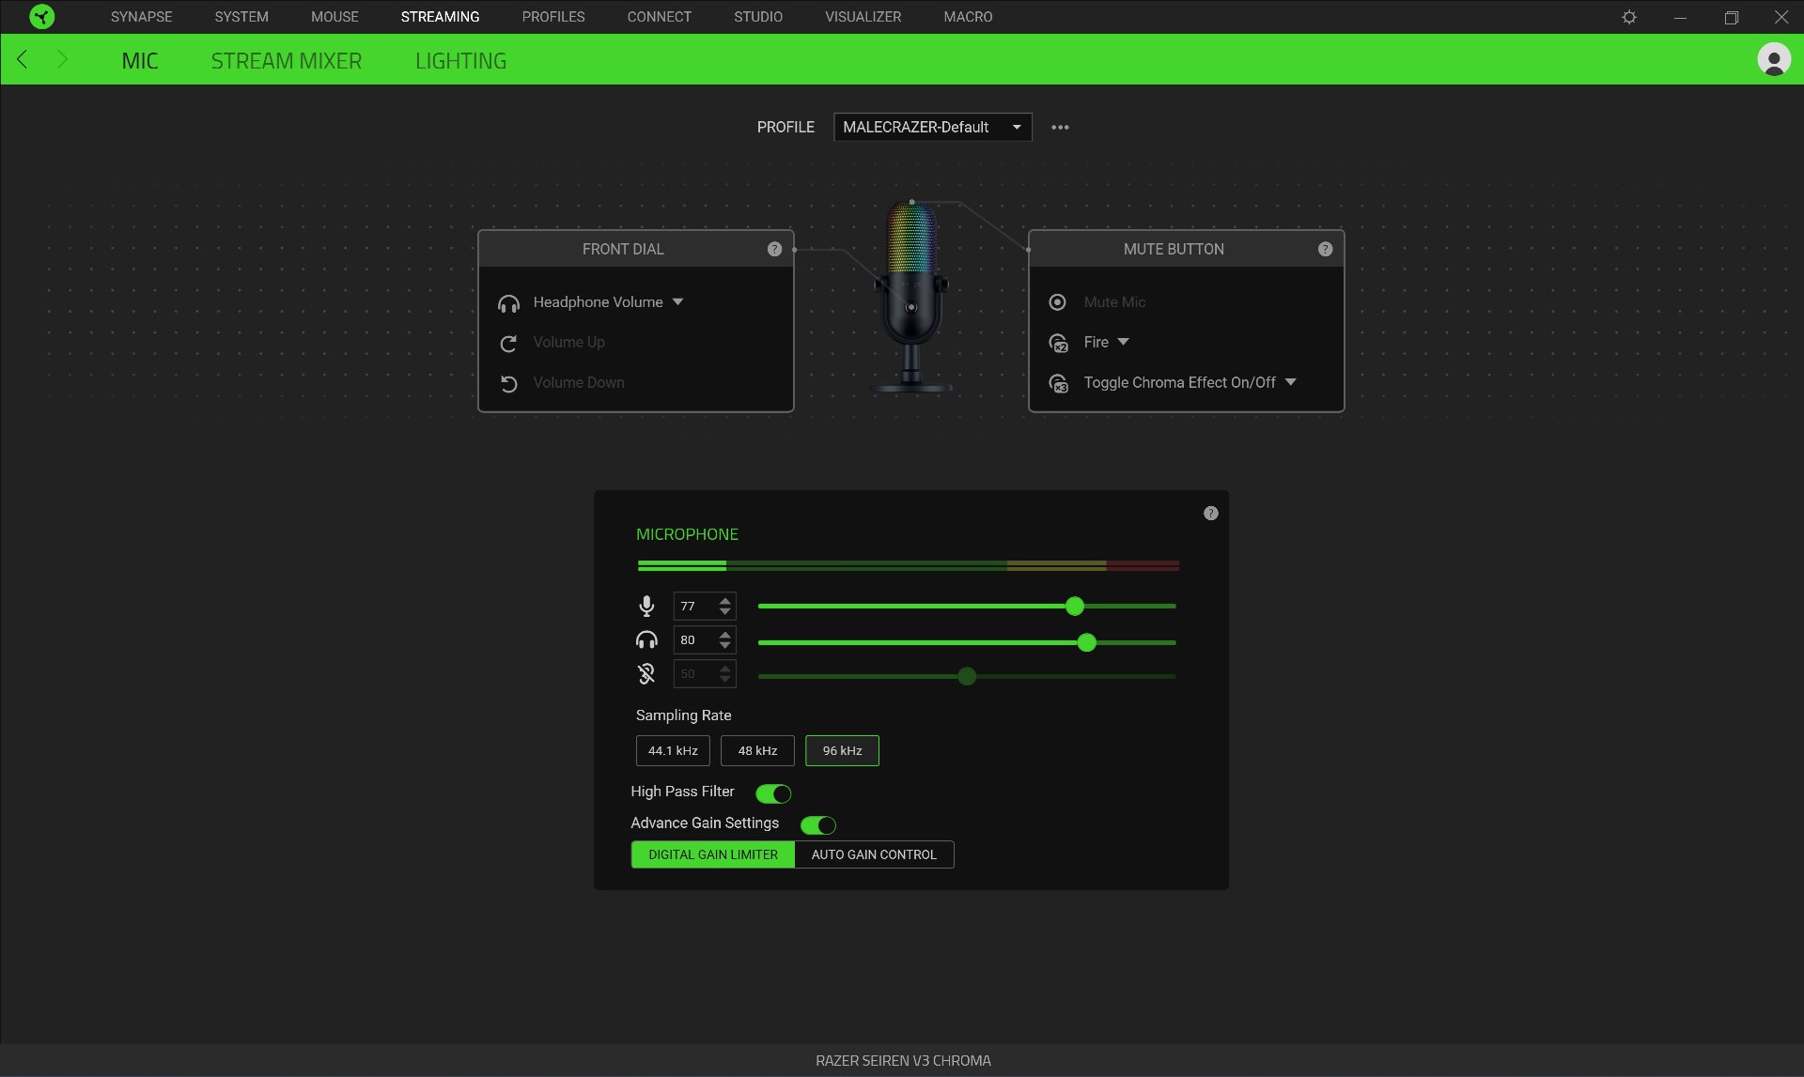The width and height of the screenshot is (1804, 1077).
Task: Increase mic volume stepper up arrow
Action: pos(724,600)
